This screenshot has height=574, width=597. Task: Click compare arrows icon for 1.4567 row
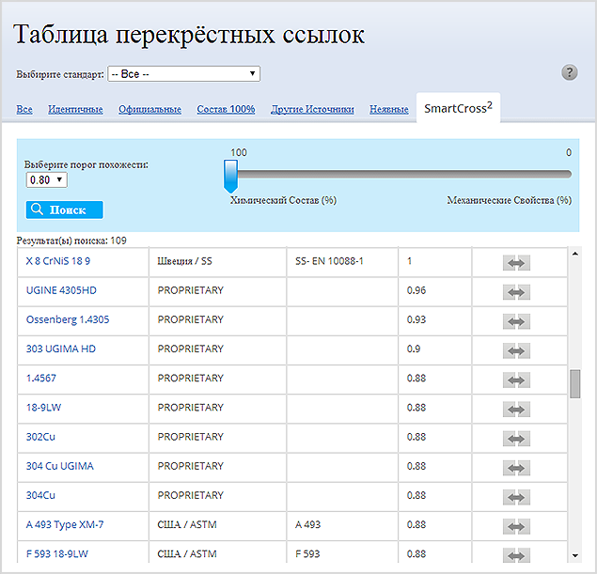[516, 380]
